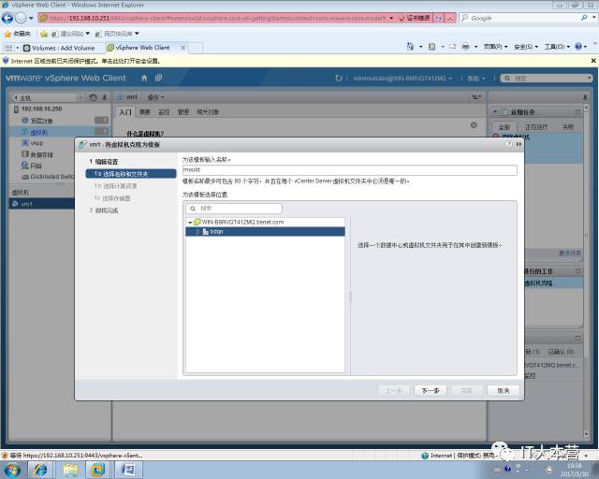This screenshot has height=479, width=599.
Task: Select the 入门 Getting Started tab
Action: (x=125, y=112)
